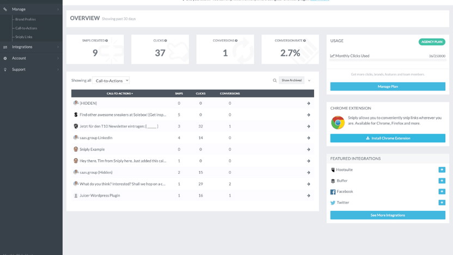Screen dimensions: 453x255
Task: Click the CONVERSIONS column header
Action: tap(230, 93)
